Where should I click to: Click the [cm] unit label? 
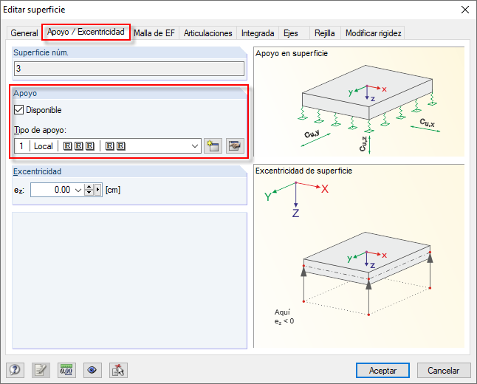(x=113, y=190)
